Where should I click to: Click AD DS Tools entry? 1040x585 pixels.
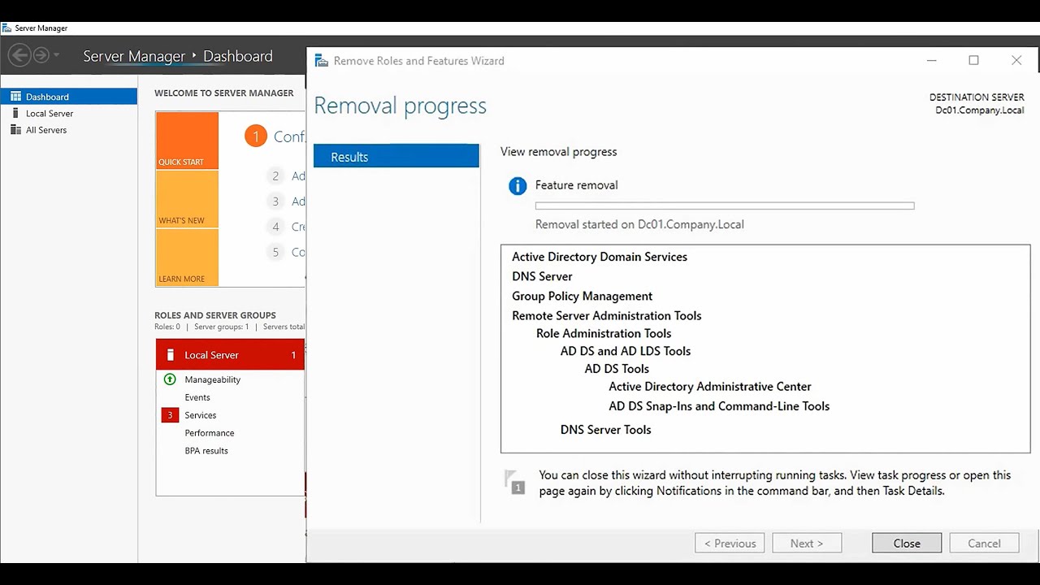tap(617, 369)
